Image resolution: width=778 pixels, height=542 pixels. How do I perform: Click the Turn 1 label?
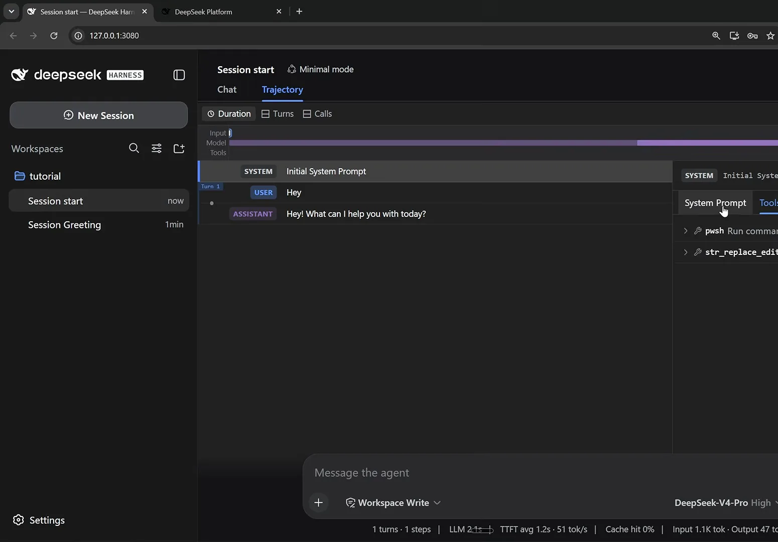210,186
